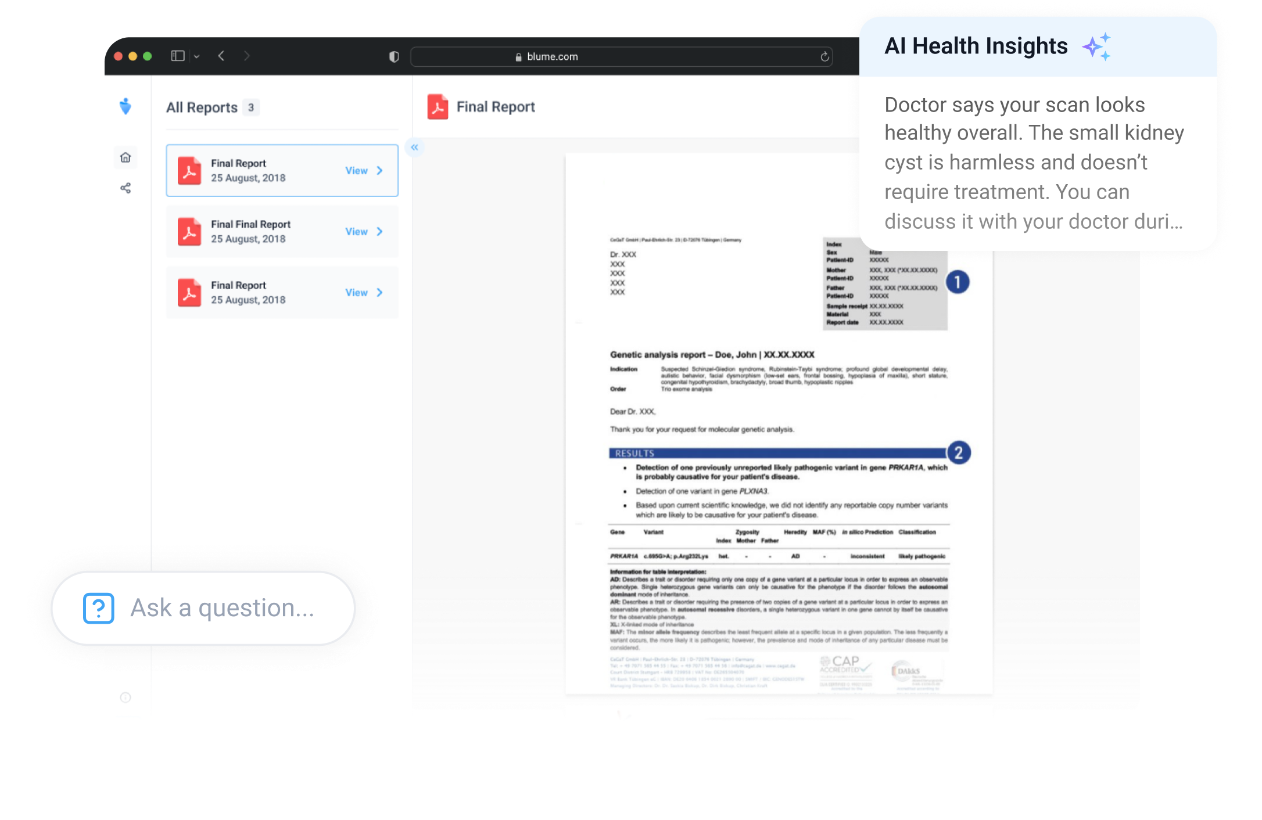1262x820 pixels.
Task: Open the Home icon in sidebar
Action: tap(126, 157)
